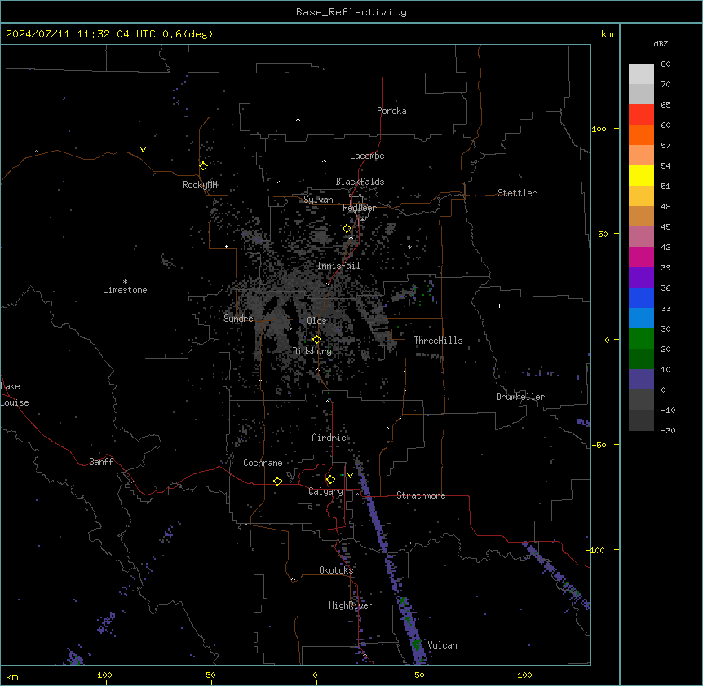Click the yellow marker near Didsbury
The width and height of the screenshot is (703, 686).
316,340
